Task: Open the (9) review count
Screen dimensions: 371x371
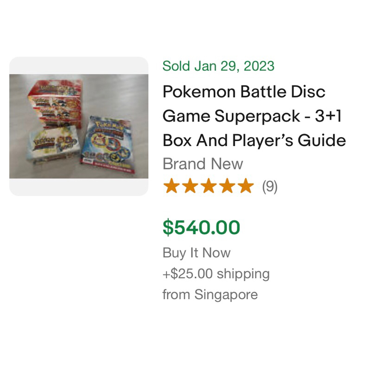Action: point(270,186)
